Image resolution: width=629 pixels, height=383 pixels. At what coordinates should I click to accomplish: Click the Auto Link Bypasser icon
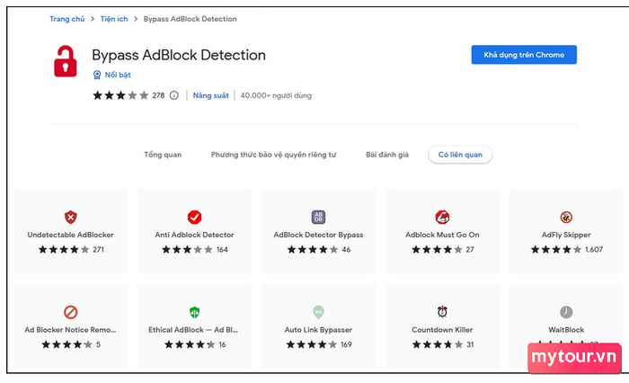coord(318,312)
